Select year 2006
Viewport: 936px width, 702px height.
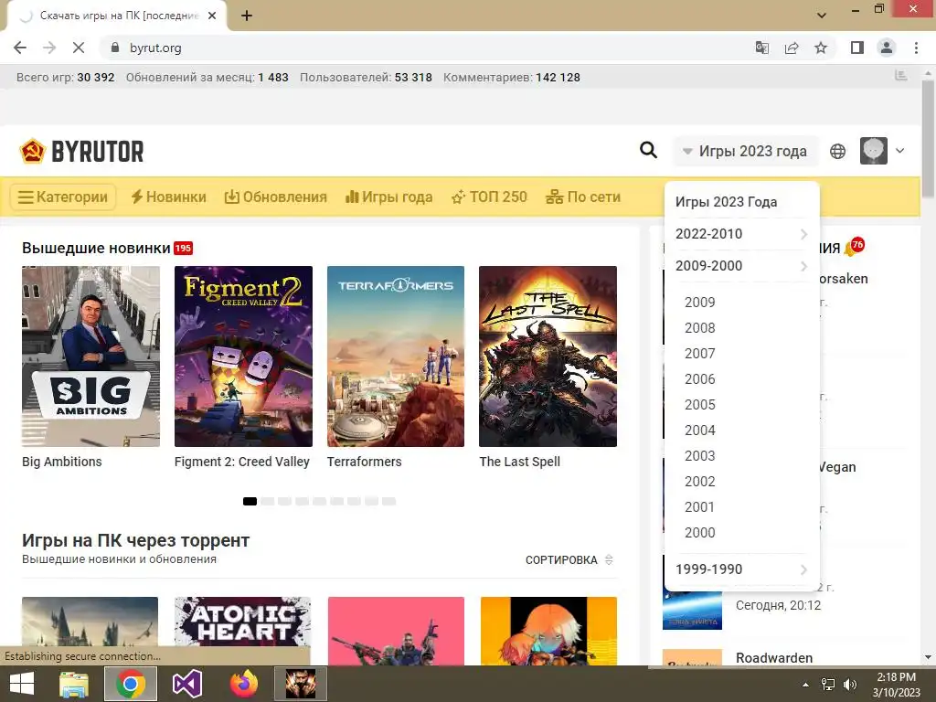[x=699, y=379]
